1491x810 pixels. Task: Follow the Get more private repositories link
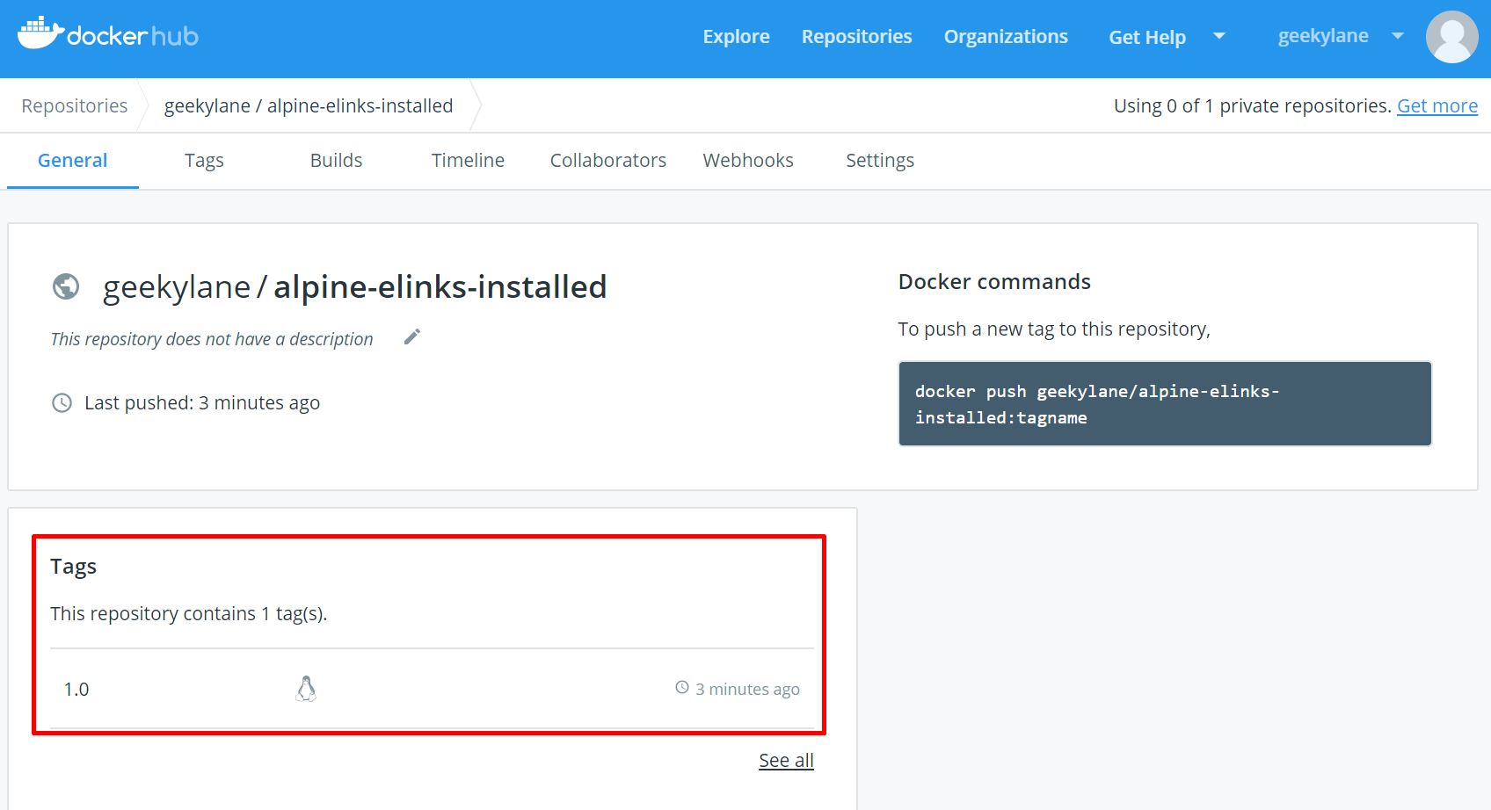(x=1437, y=106)
